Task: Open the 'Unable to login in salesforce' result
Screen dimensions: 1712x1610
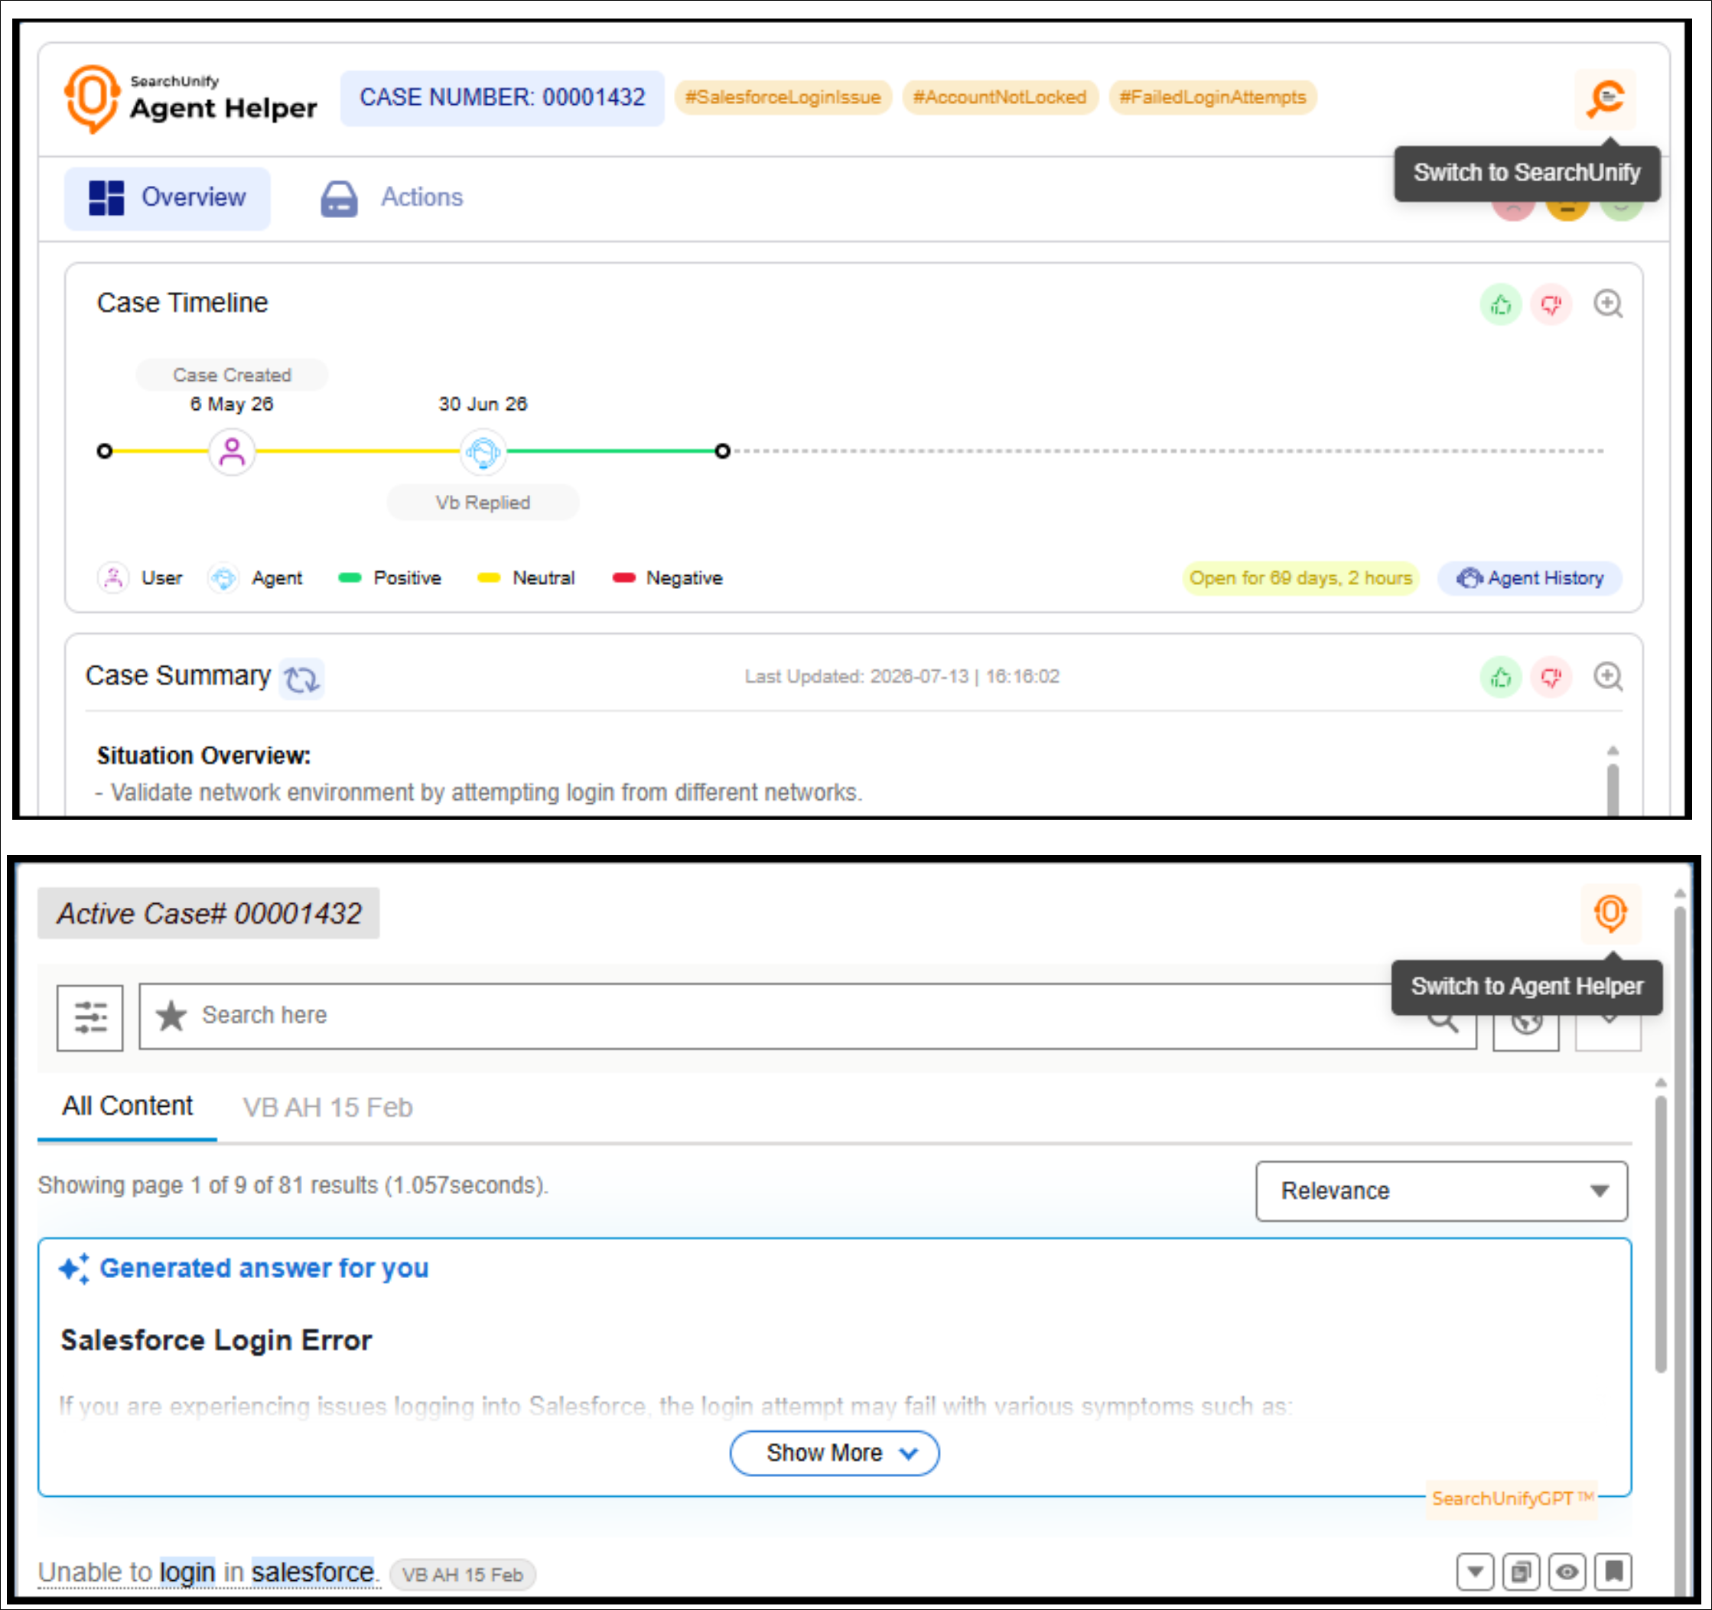Action: click(210, 1573)
